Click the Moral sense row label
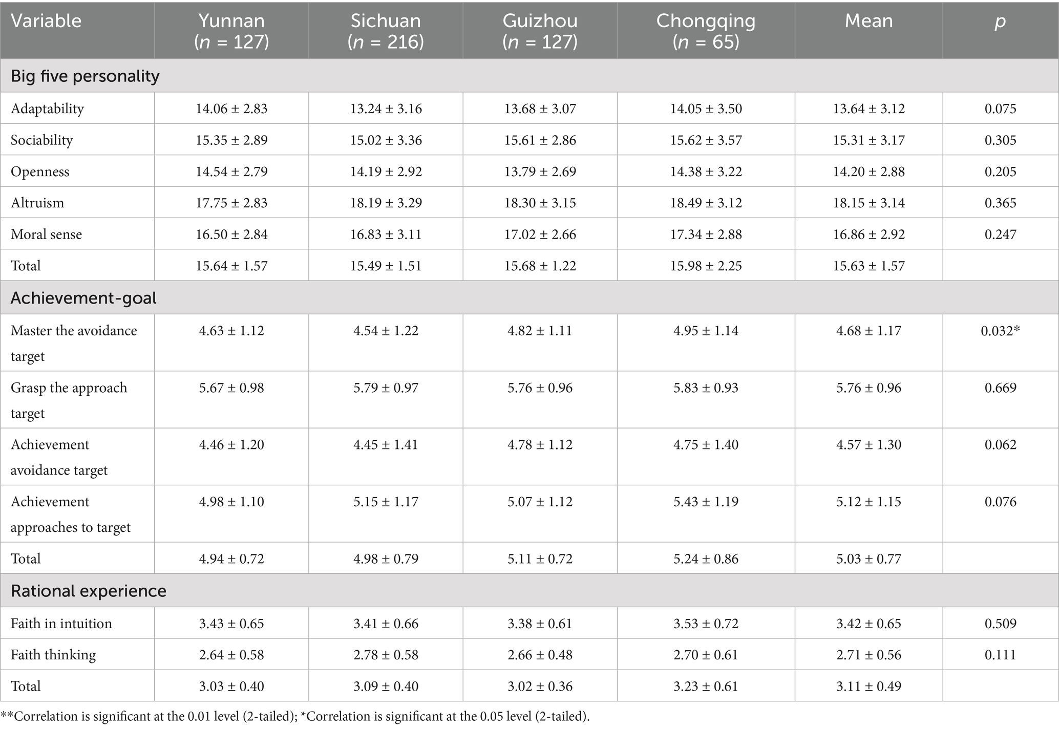This screenshot has width=1059, height=729. (x=46, y=234)
